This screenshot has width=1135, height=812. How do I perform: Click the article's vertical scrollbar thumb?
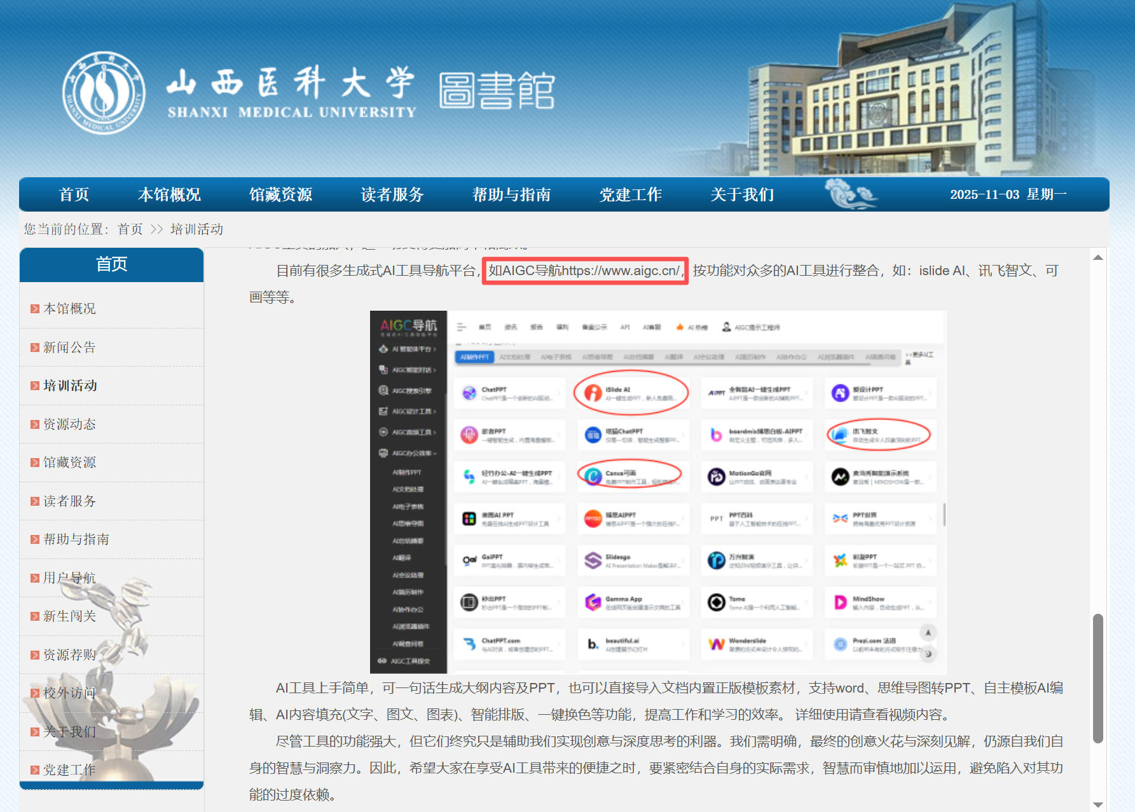tap(1097, 677)
